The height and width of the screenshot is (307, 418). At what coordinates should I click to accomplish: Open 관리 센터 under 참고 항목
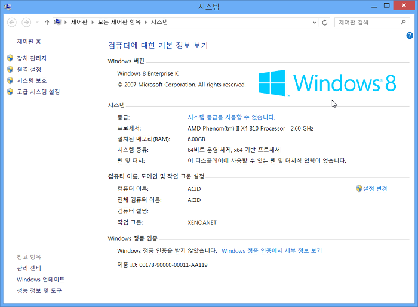click(29, 268)
